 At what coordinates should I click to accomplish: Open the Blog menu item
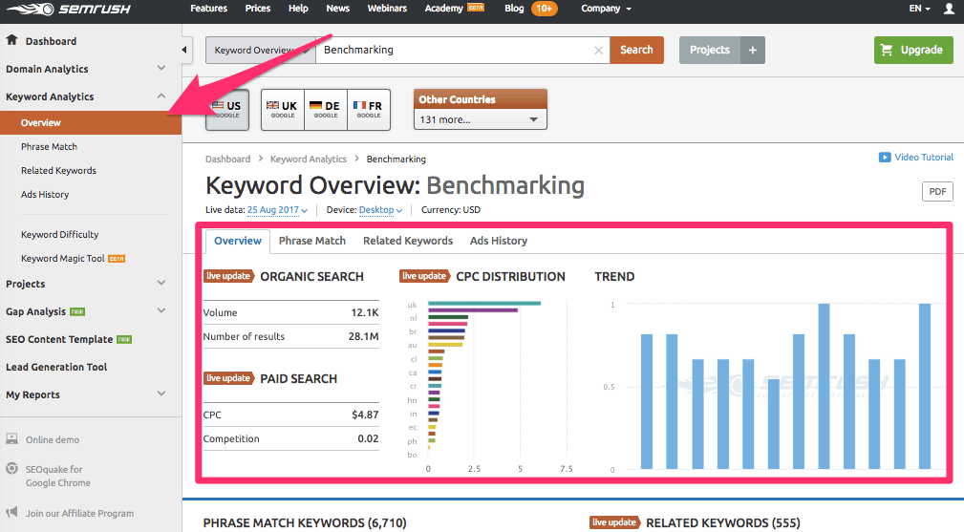click(x=514, y=9)
